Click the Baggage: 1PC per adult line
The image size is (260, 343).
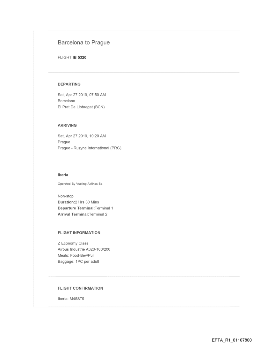click(78, 261)
